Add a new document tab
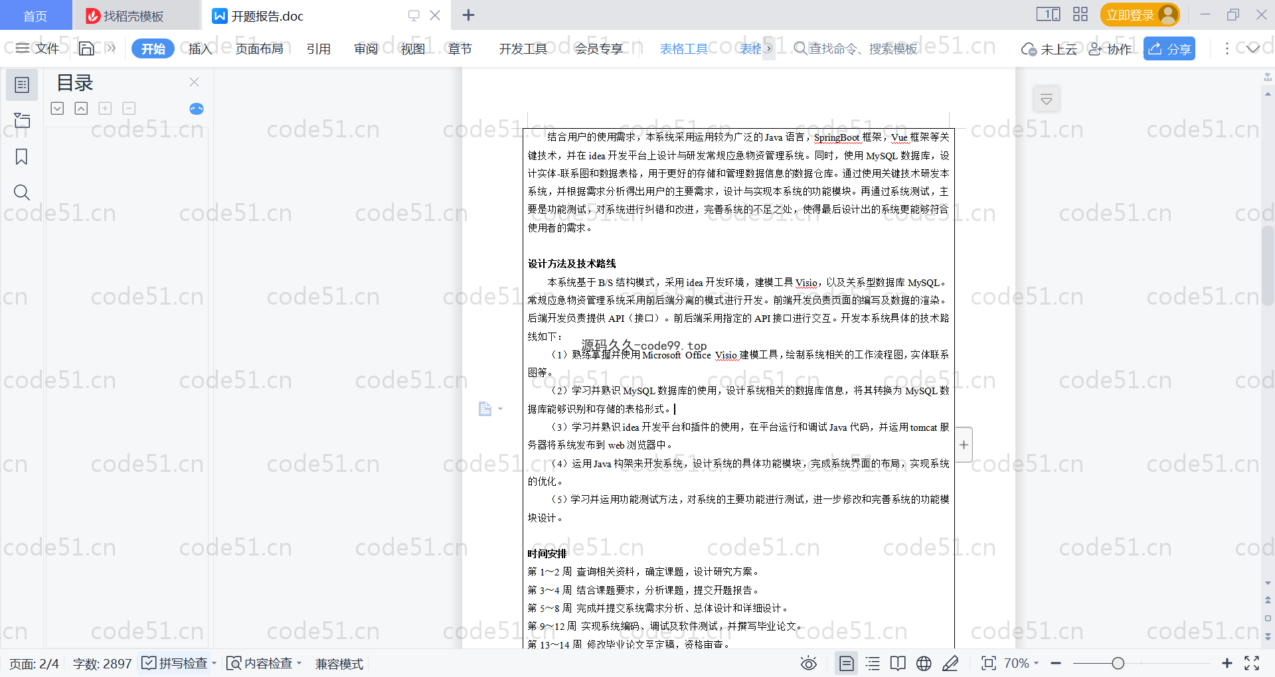Screen dimensions: 1275x677 468,15
